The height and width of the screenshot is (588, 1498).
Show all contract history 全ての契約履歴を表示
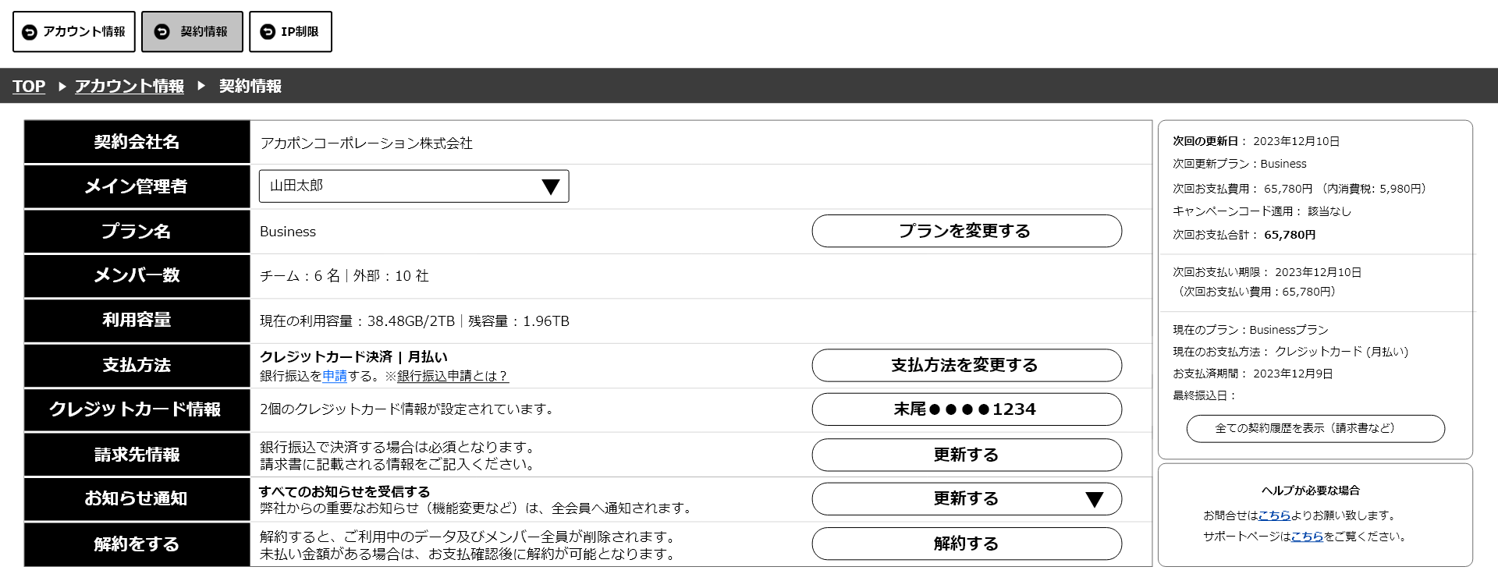pos(1315,428)
